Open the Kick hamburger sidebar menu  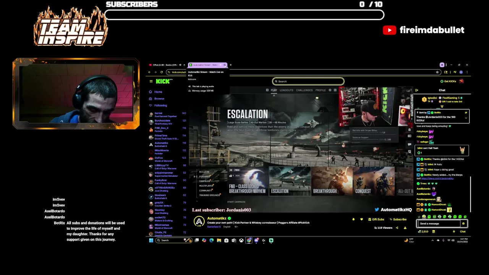click(x=151, y=81)
